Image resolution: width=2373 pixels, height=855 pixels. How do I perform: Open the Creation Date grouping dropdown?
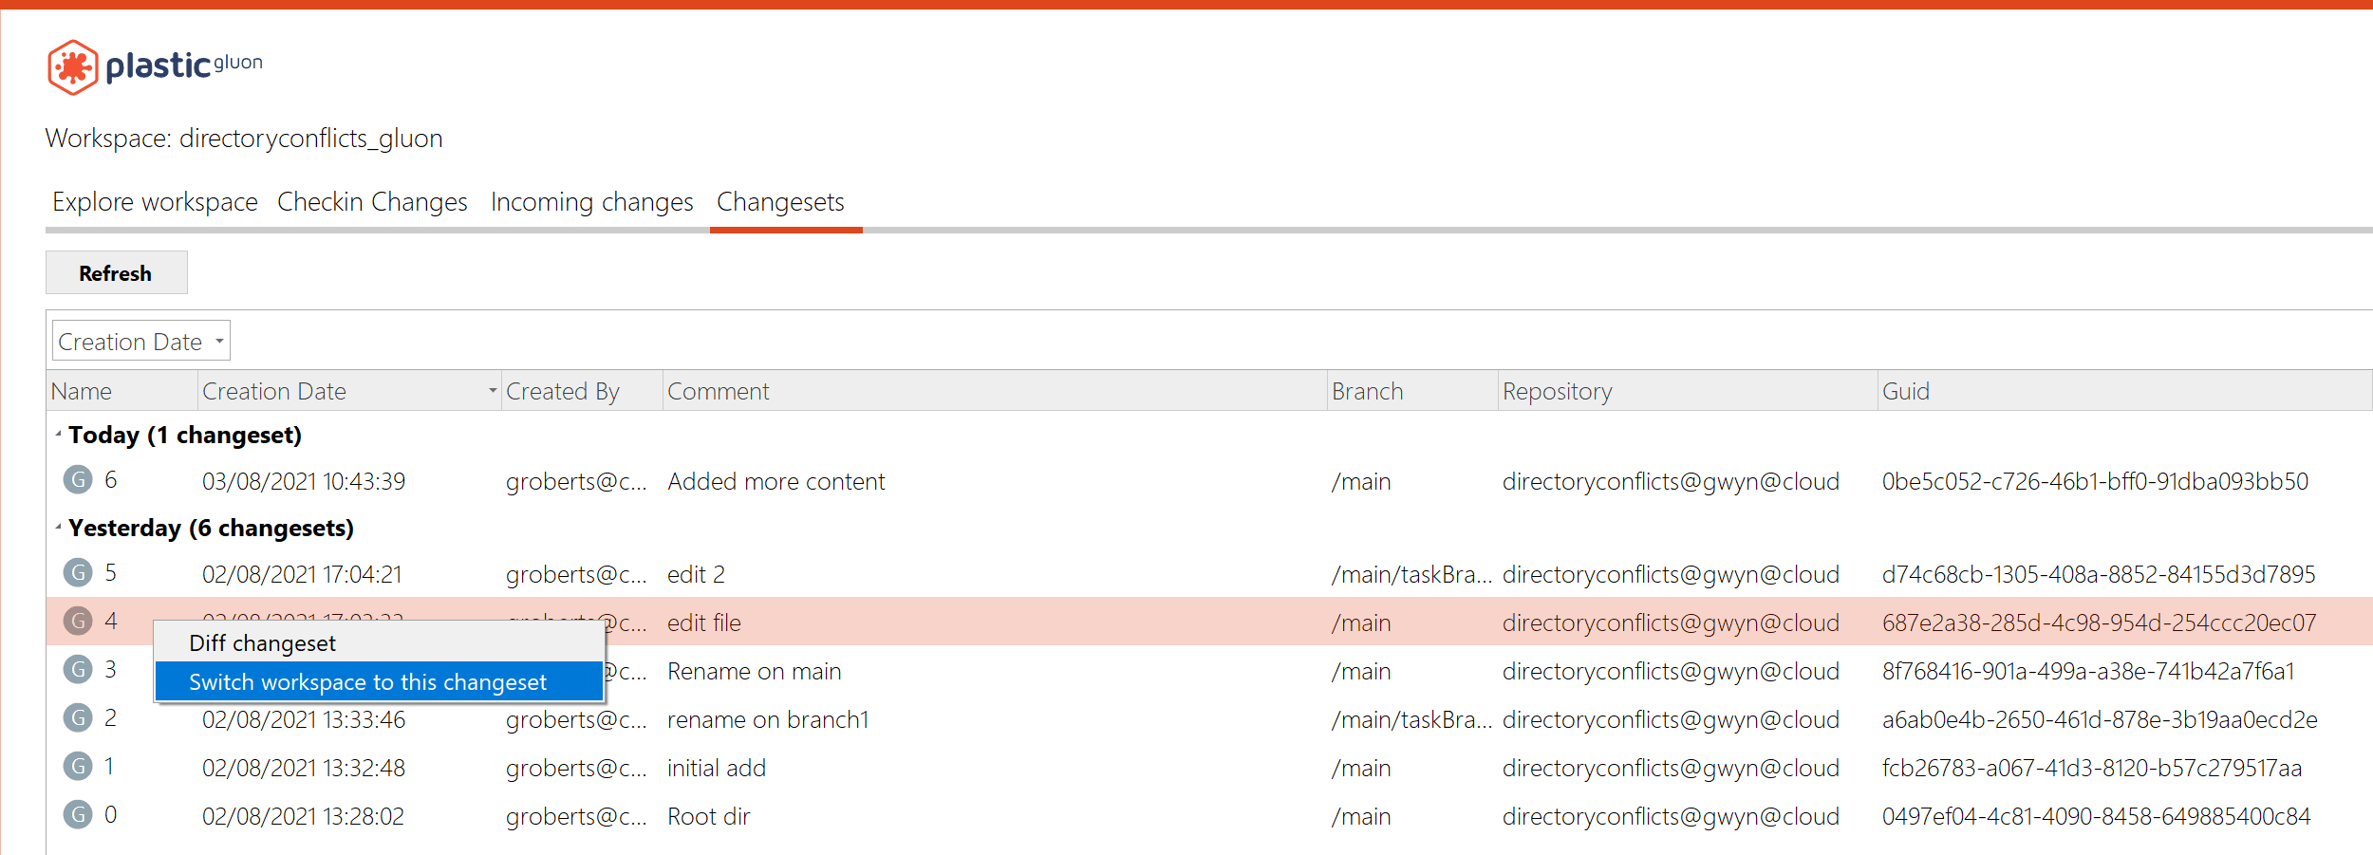140,340
